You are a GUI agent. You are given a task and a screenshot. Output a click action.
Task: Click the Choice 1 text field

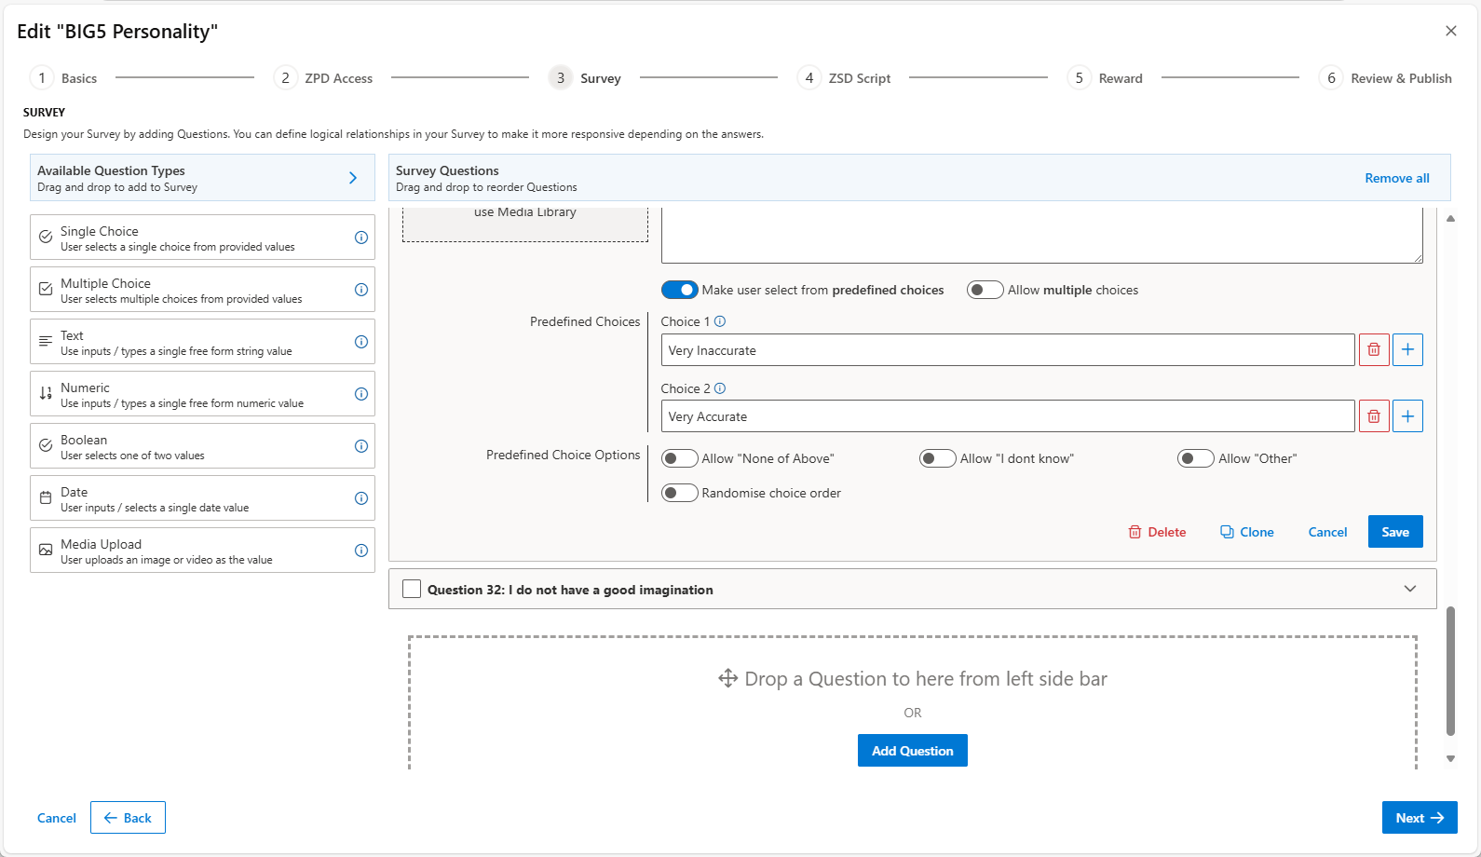[1008, 350]
